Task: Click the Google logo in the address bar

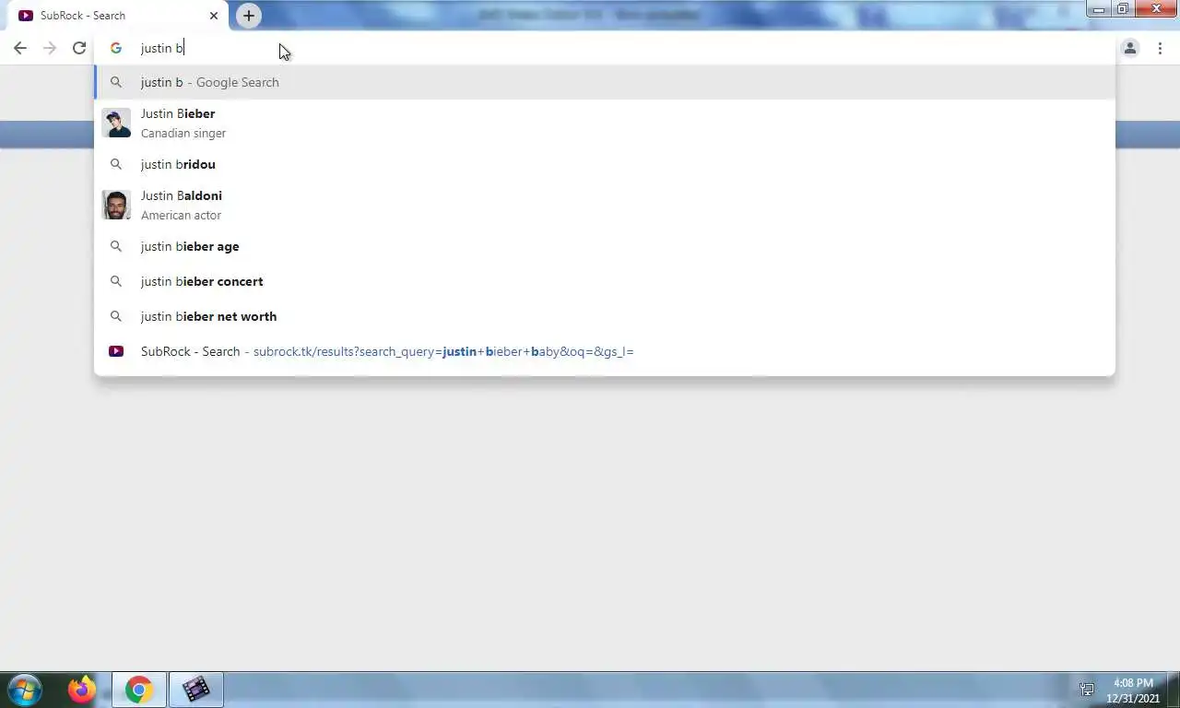Action: (116, 48)
